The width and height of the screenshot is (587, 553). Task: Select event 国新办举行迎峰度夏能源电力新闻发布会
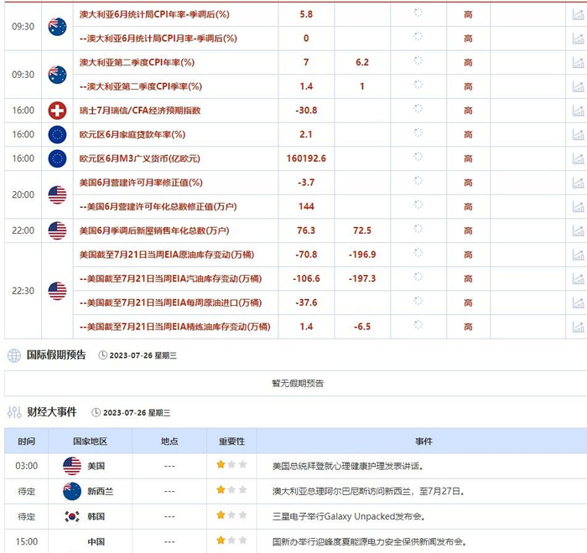coord(369,542)
